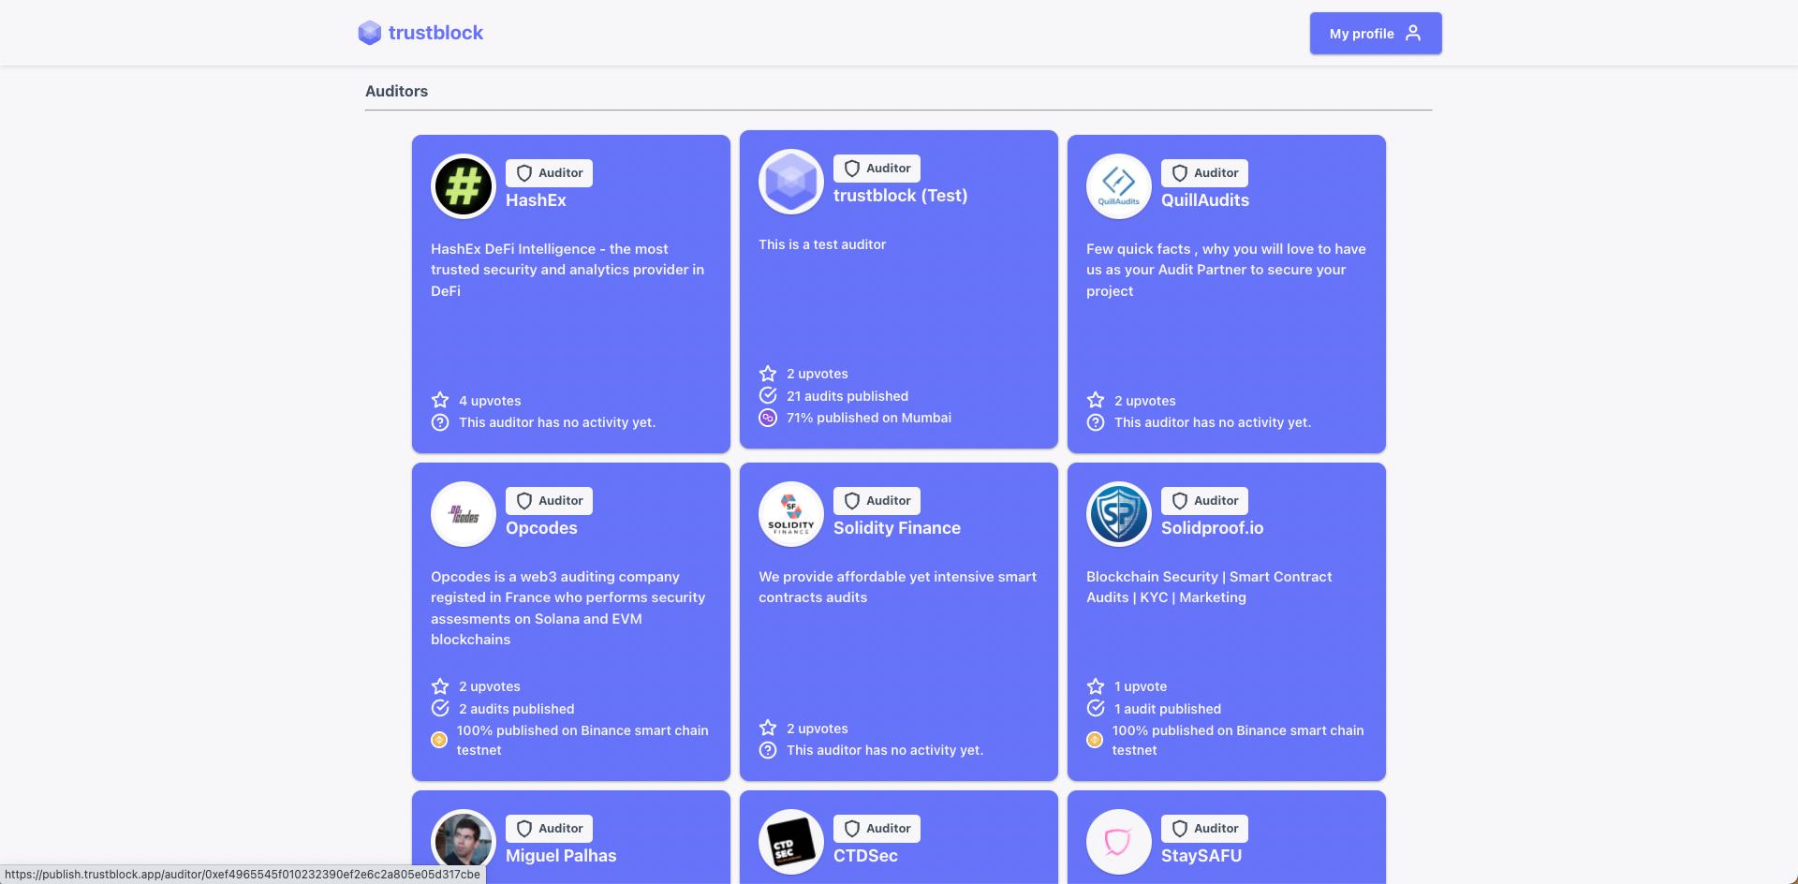Image resolution: width=1798 pixels, height=884 pixels.
Task: Click Auditor badge on QuillAudits card
Action: [x=1204, y=173]
